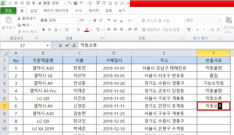The width and height of the screenshot is (234, 135).
Task: Switch to the 보기 (View) tab
Action: point(122,11)
